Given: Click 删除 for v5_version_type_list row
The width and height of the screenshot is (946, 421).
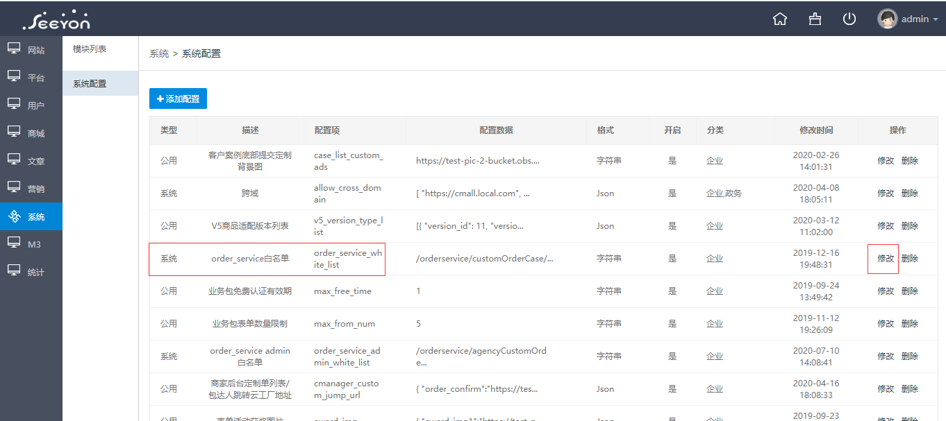Looking at the screenshot, I should click(x=910, y=225).
